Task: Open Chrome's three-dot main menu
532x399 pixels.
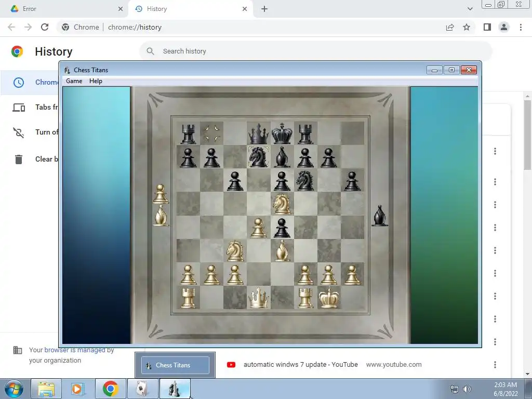Action: [521, 27]
